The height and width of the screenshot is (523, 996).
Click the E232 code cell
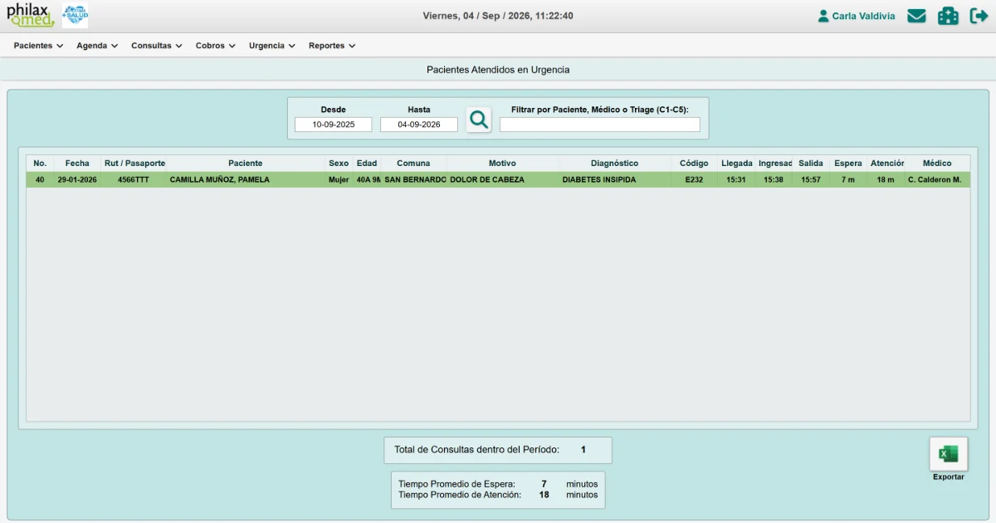(x=694, y=179)
